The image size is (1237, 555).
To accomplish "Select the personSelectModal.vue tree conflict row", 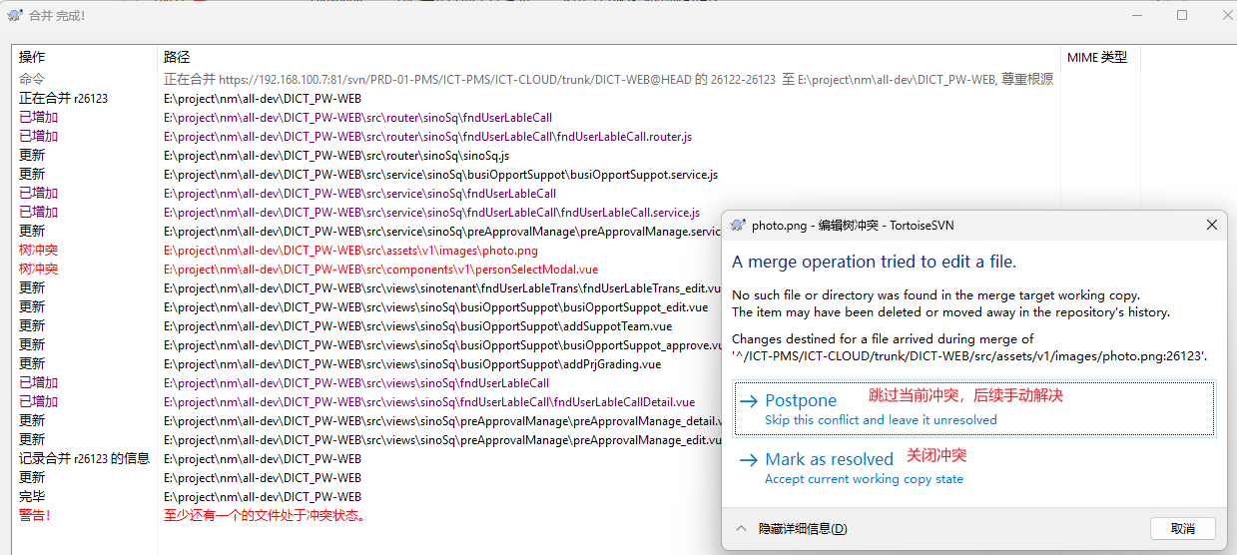I will point(380,270).
